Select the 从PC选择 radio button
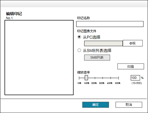The image size is (148, 113). [79, 37]
